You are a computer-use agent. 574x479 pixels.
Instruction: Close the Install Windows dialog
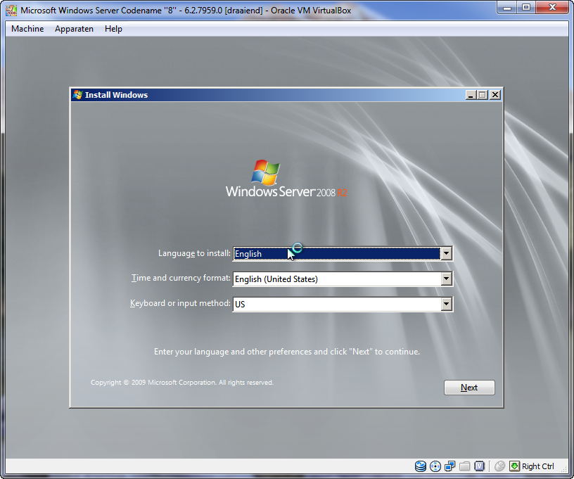(x=495, y=95)
